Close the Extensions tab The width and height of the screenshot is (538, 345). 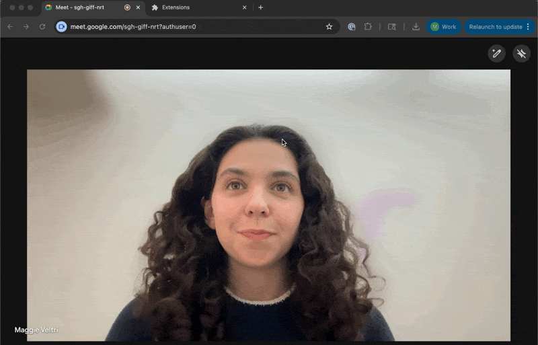coord(244,7)
